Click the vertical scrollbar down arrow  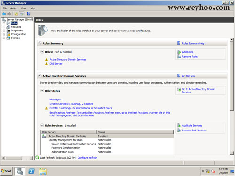pos(232,153)
